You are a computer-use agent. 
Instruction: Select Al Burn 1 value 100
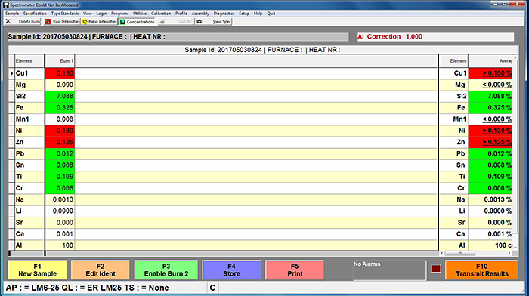click(x=60, y=245)
